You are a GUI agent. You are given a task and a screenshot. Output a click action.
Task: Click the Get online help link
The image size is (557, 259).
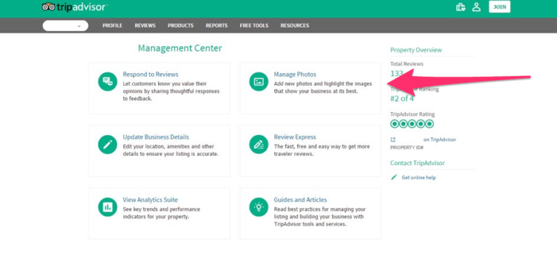click(418, 178)
